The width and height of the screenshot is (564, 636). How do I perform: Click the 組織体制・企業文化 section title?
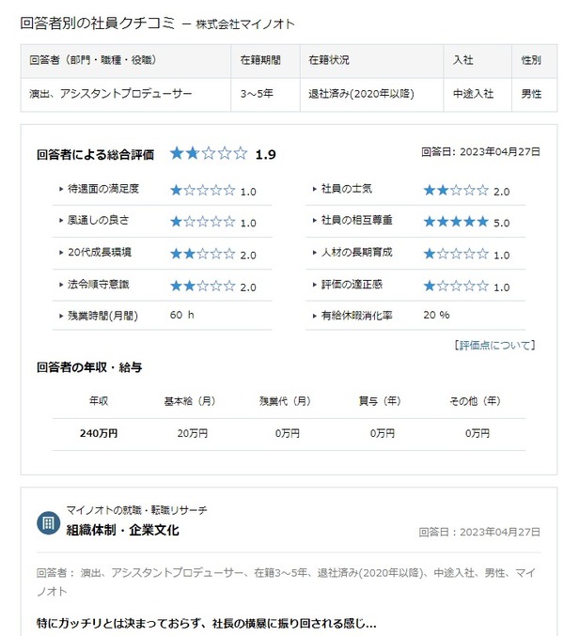tap(122, 530)
